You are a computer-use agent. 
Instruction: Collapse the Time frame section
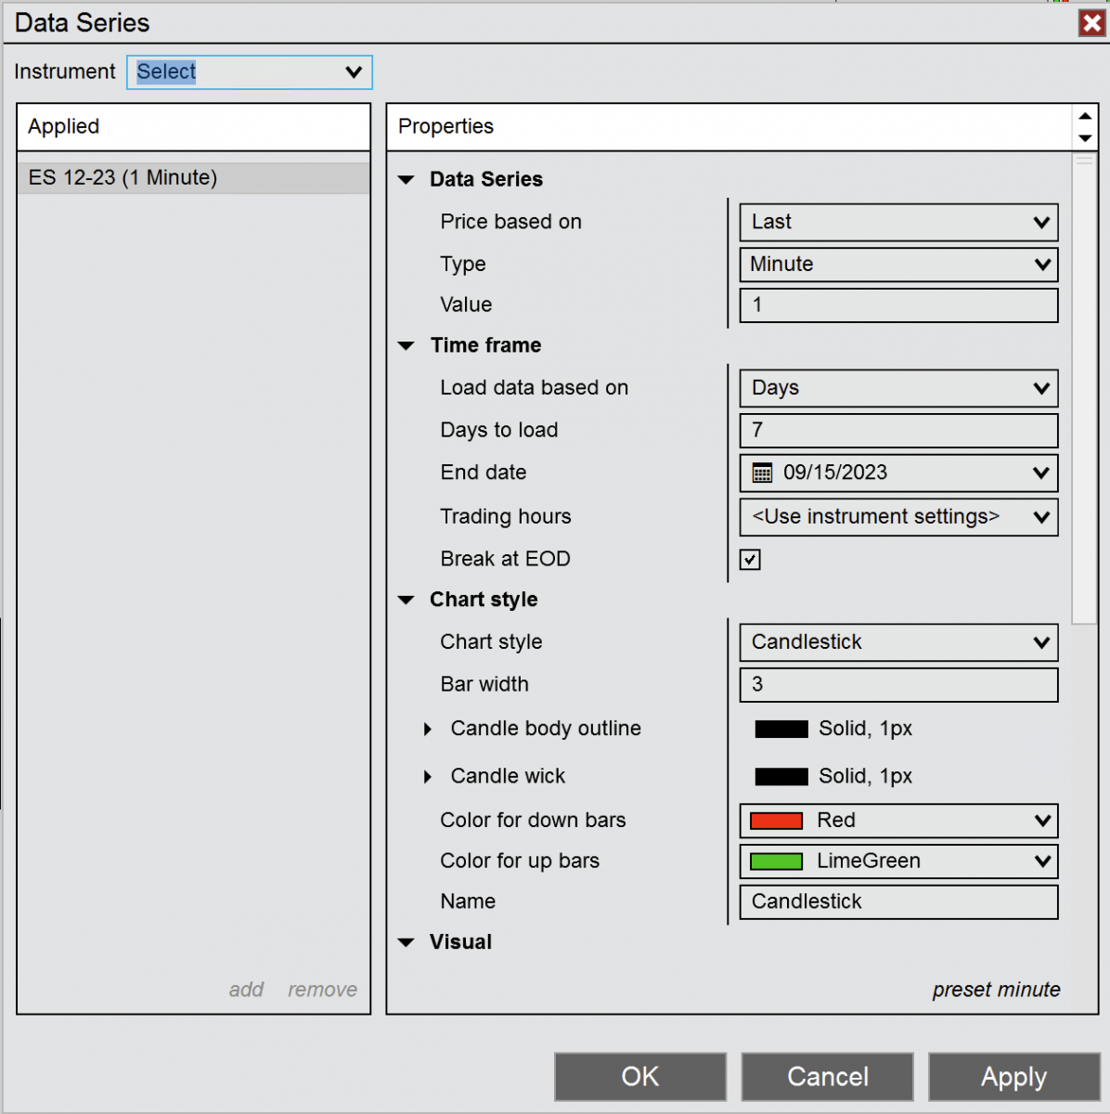(406, 346)
